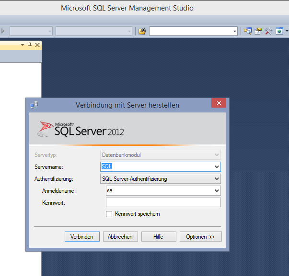This screenshot has height=276, width=289.
Task: Close the docked Object Explorer panel
Action: [x=37, y=45]
